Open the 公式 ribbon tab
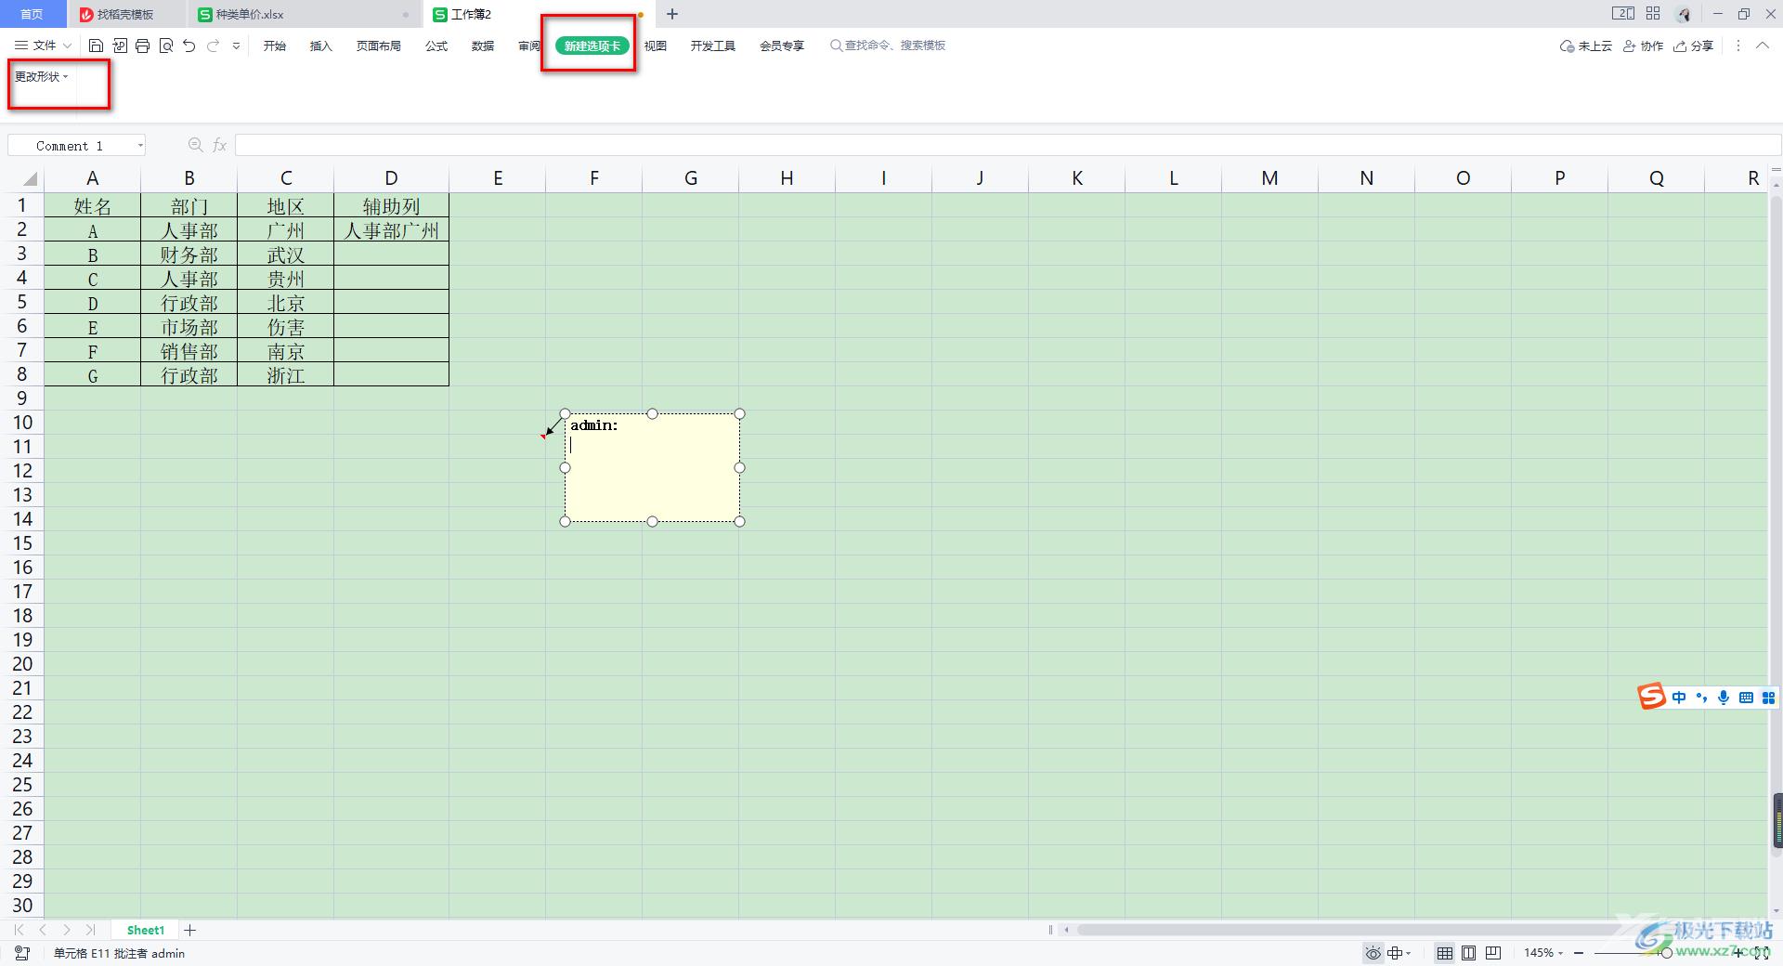The height and width of the screenshot is (966, 1783). point(436,46)
